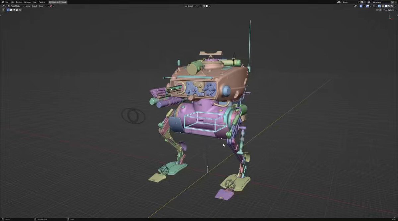Image resolution: width=398 pixels, height=221 pixels.
Task: Toggle viewport overlays icon
Action: 367,6
